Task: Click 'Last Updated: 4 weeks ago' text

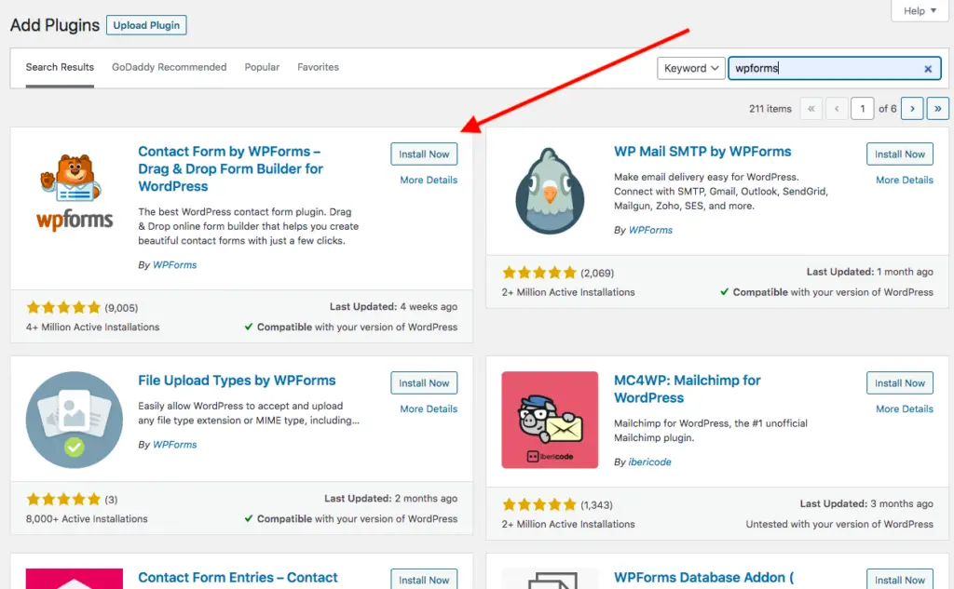Action: pyautogui.click(x=394, y=307)
